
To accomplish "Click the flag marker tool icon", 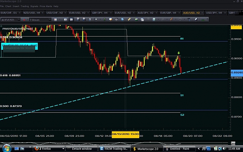I will pyautogui.click(x=96, y=19).
